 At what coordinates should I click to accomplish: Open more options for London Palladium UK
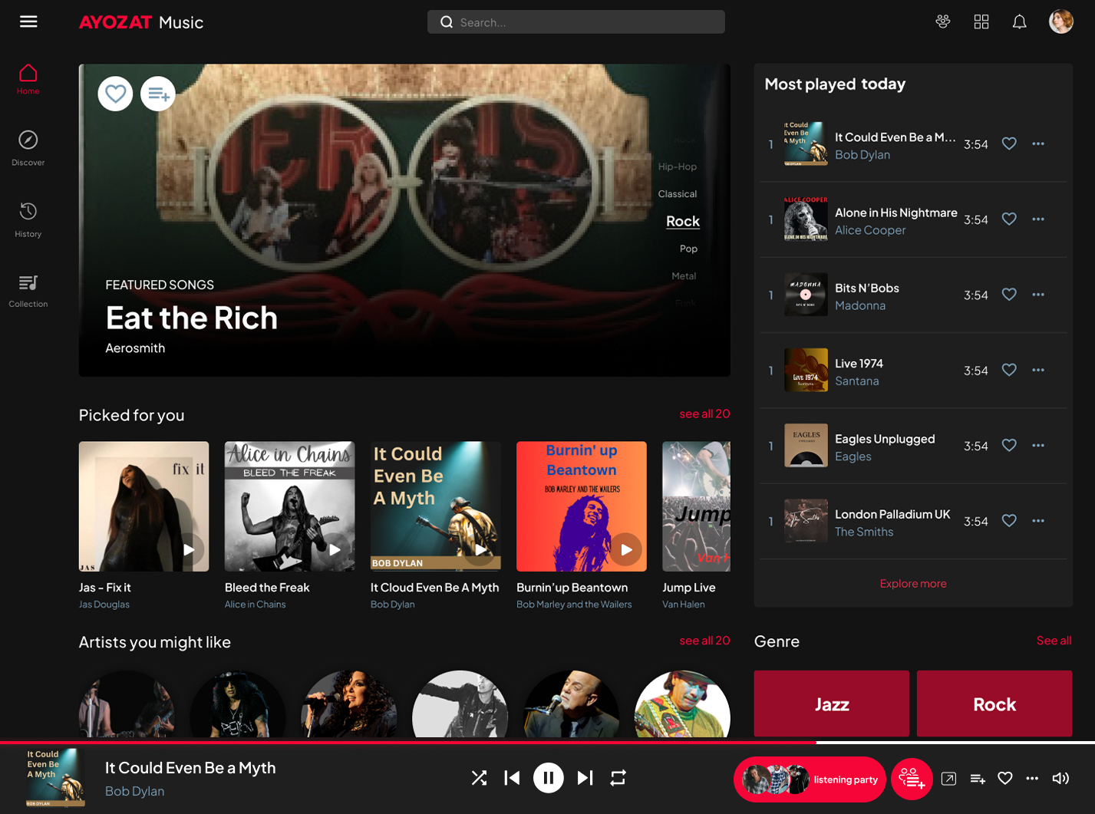tap(1038, 520)
